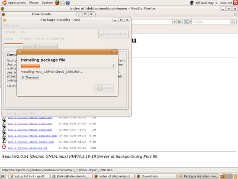Click the '31-May-2006 07:47' date for i386.deb

(x=72, y=124)
